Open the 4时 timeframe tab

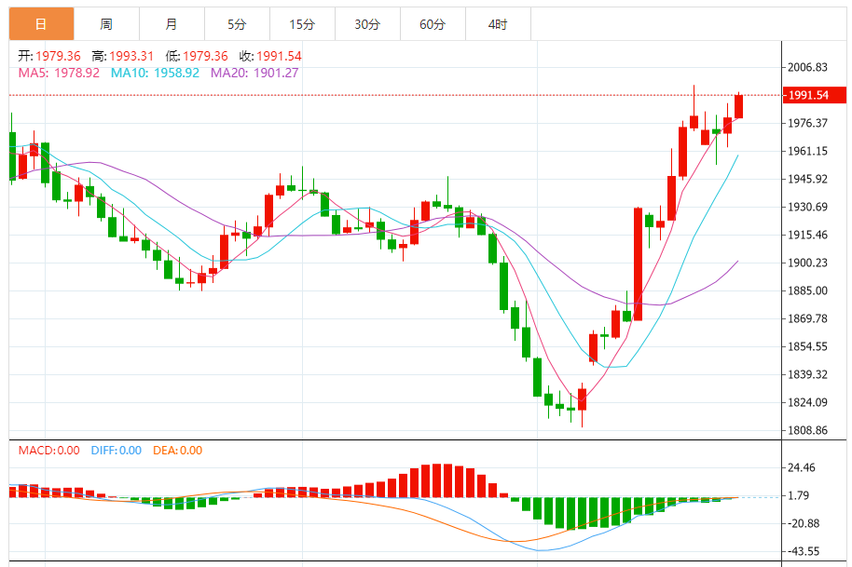coord(498,24)
